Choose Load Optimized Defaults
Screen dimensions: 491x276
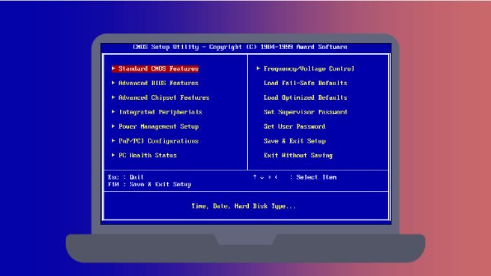tap(305, 97)
